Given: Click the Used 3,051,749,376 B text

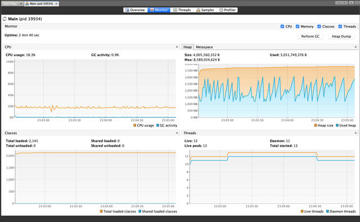Looking at the screenshot, I should click(x=288, y=55).
